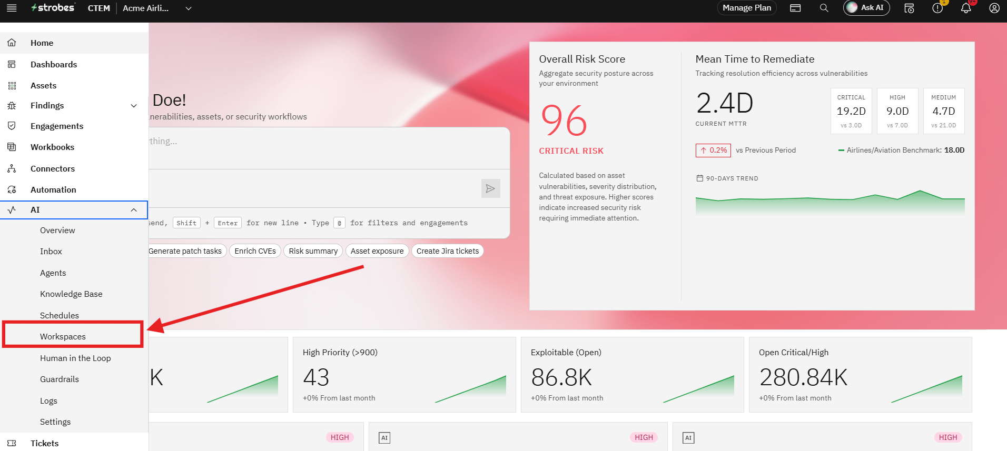Click the Connectors sidebar icon
This screenshot has width=1007, height=451.
(12, 168)
